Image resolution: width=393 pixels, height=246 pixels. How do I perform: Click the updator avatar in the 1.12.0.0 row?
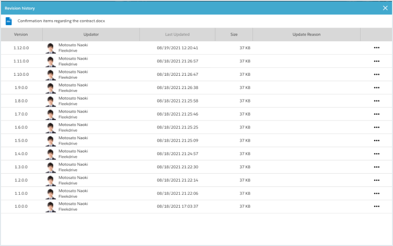pos(51,48)
